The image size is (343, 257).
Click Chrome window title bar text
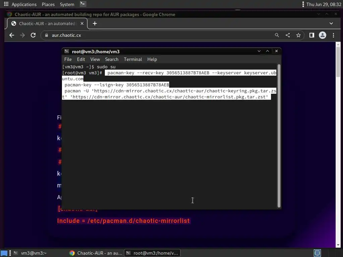coord(95,14)
